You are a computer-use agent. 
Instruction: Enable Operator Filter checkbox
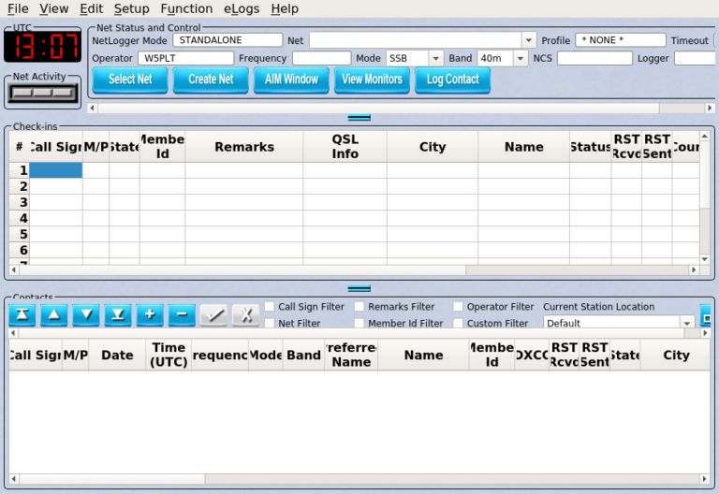coord(458,306)
